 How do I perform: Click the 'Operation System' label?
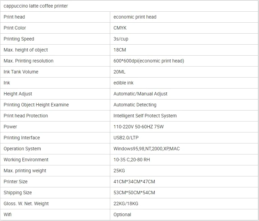22,149
